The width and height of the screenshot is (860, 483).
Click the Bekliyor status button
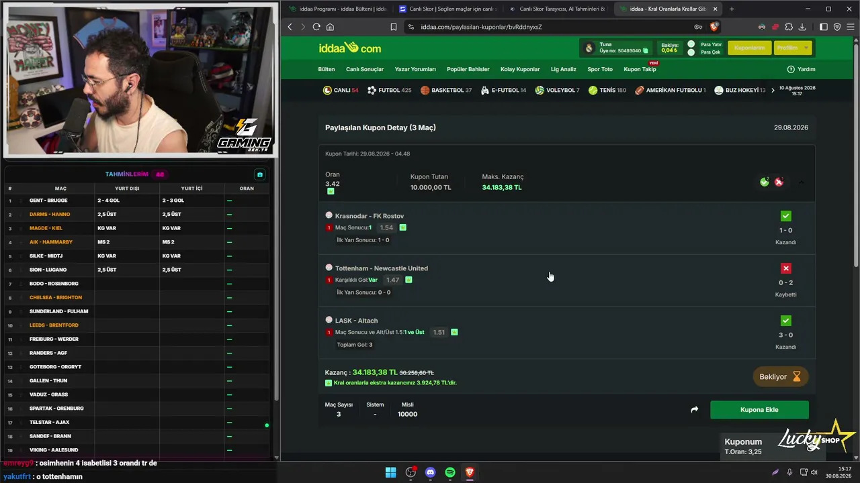(x=780, y=377)
